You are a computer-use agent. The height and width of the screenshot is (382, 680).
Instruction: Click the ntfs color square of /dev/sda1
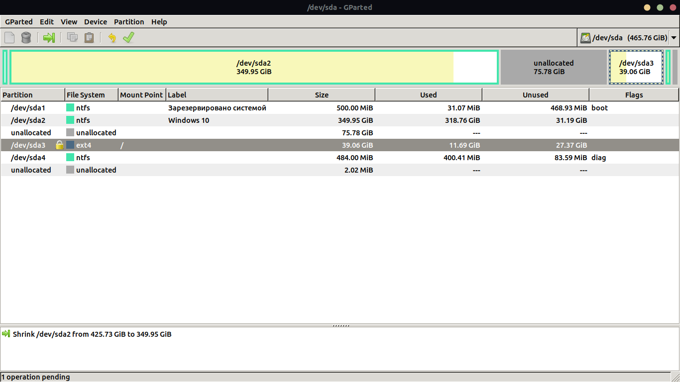click(x=70, y=108)
